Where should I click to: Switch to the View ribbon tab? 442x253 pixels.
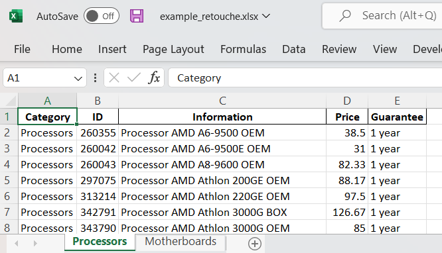tap(385, 49)
